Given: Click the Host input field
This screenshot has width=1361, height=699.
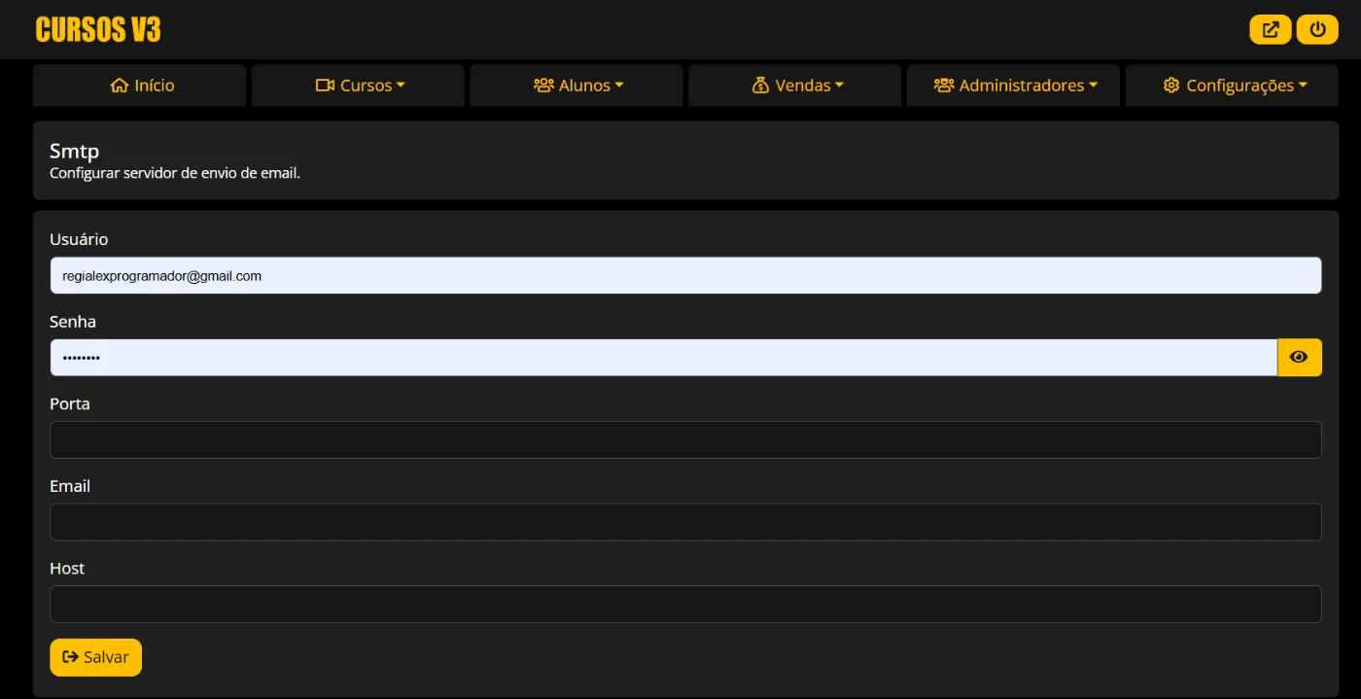Looking at the screenshot, I should tap(685, 604).
